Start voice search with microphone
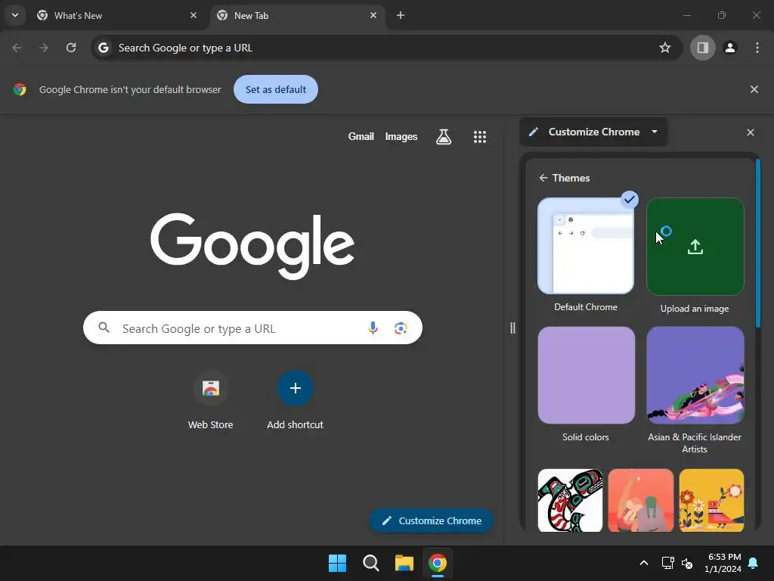The width and height of the screenshot is (774, 581). (x=373, y=328)
